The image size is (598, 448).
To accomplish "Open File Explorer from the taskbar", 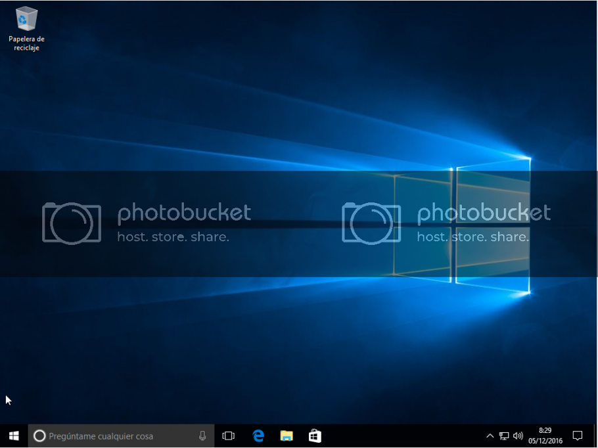I will pyautogui.click(x=287, y=436).
